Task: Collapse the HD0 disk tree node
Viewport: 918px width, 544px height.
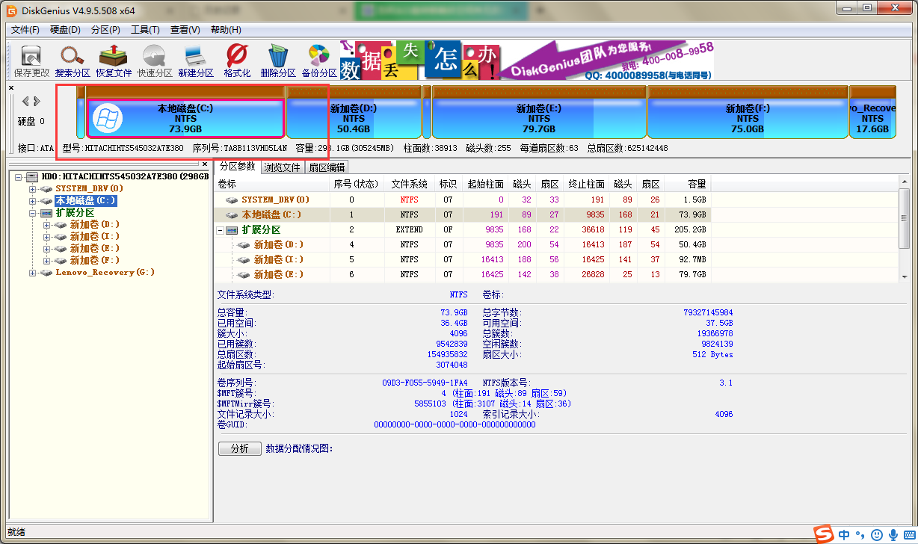Action: [x=19, y=177]
